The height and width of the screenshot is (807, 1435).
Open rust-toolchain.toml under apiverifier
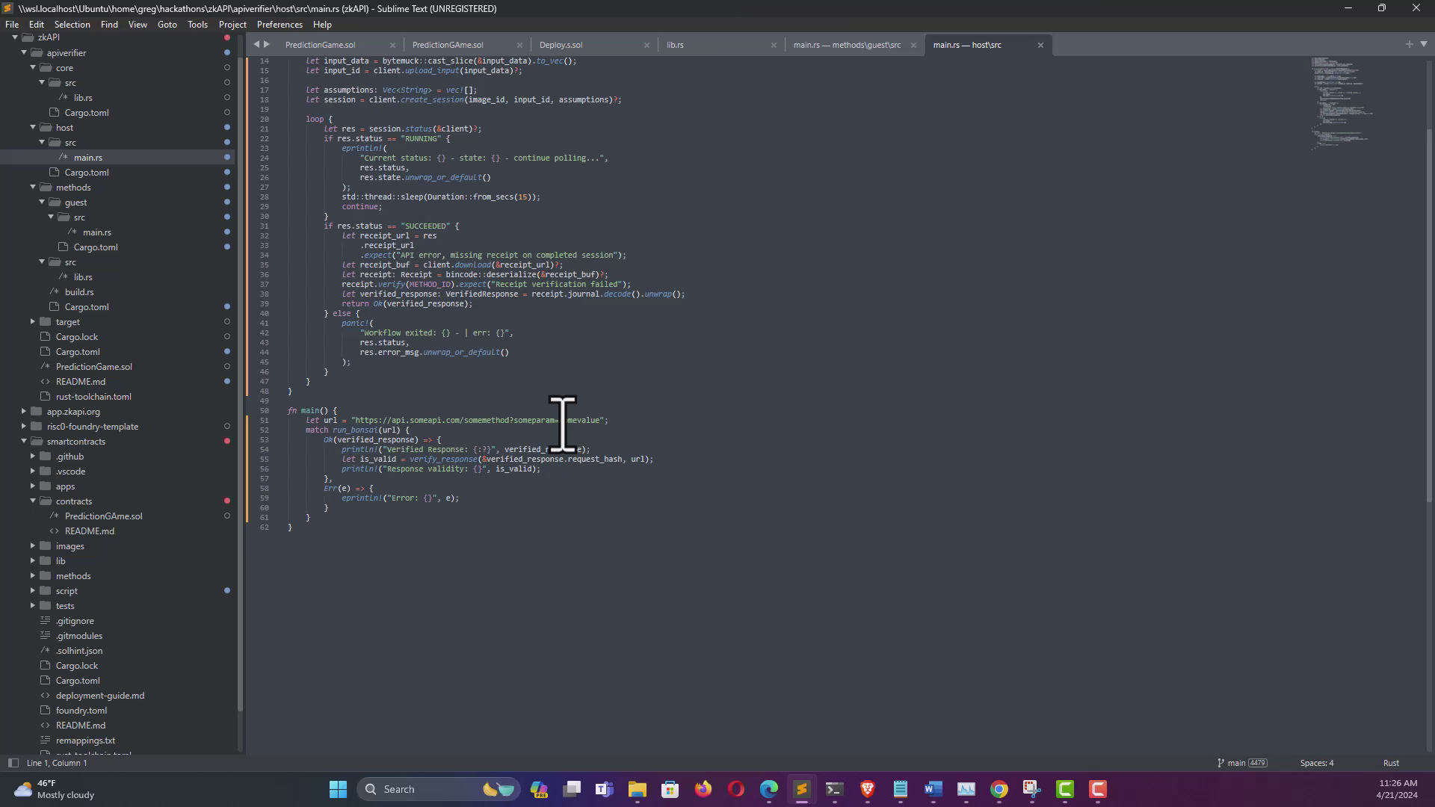93,397
